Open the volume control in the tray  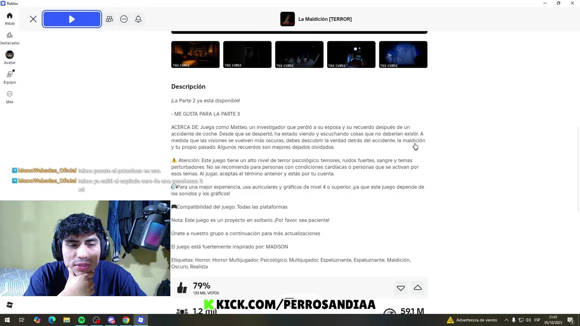[x=528, y=320]
